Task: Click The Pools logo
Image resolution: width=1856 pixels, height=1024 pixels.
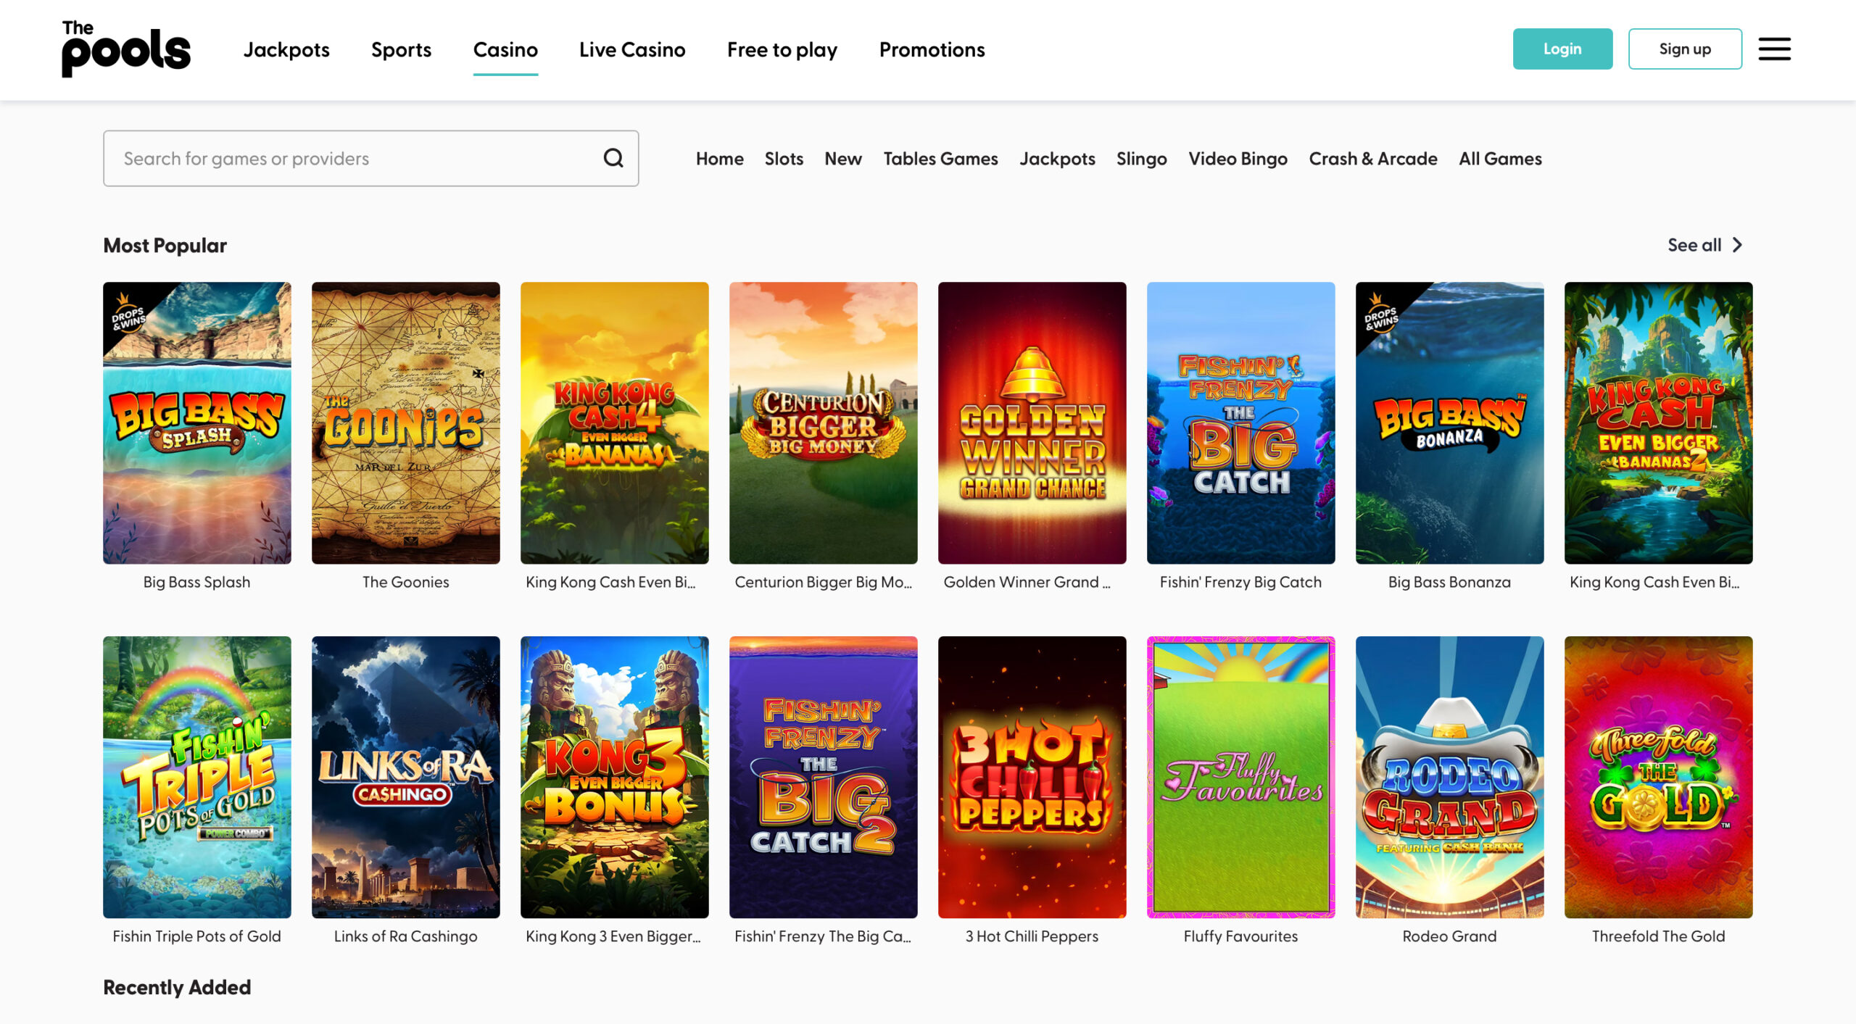Action: tap(126, 49)
